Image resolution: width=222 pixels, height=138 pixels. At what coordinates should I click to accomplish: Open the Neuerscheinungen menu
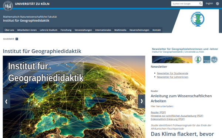(139, 30)
